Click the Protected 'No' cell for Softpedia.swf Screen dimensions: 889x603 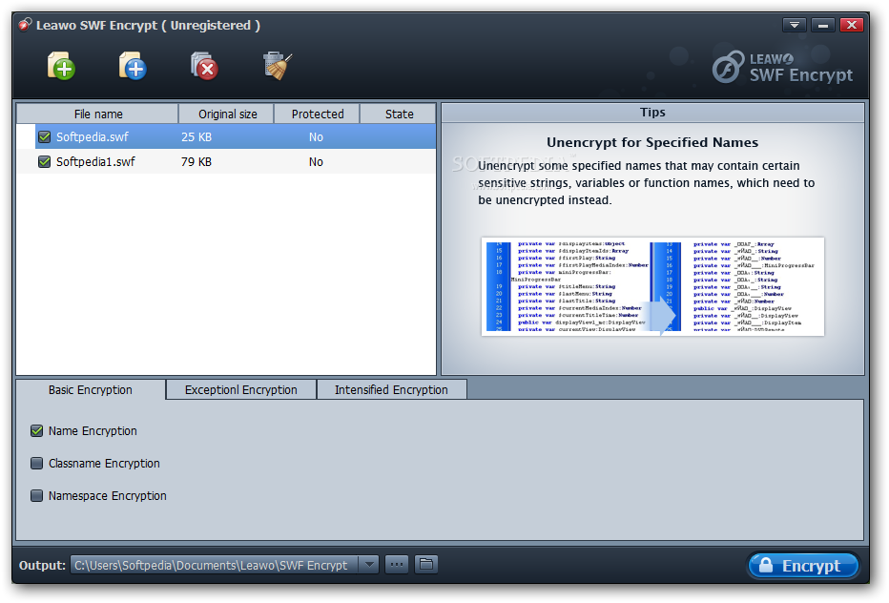click(x=316, y=136)
